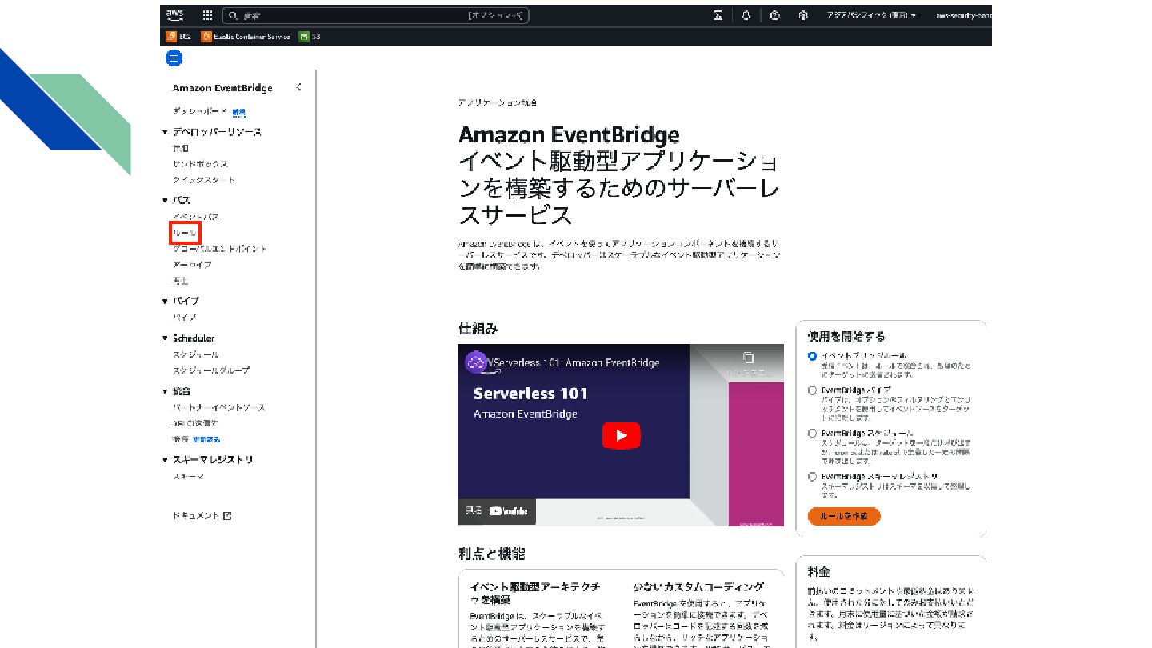Open スケジュール in the sidebar
Viewport: 1152px width, 648px height.
point(196,354)
